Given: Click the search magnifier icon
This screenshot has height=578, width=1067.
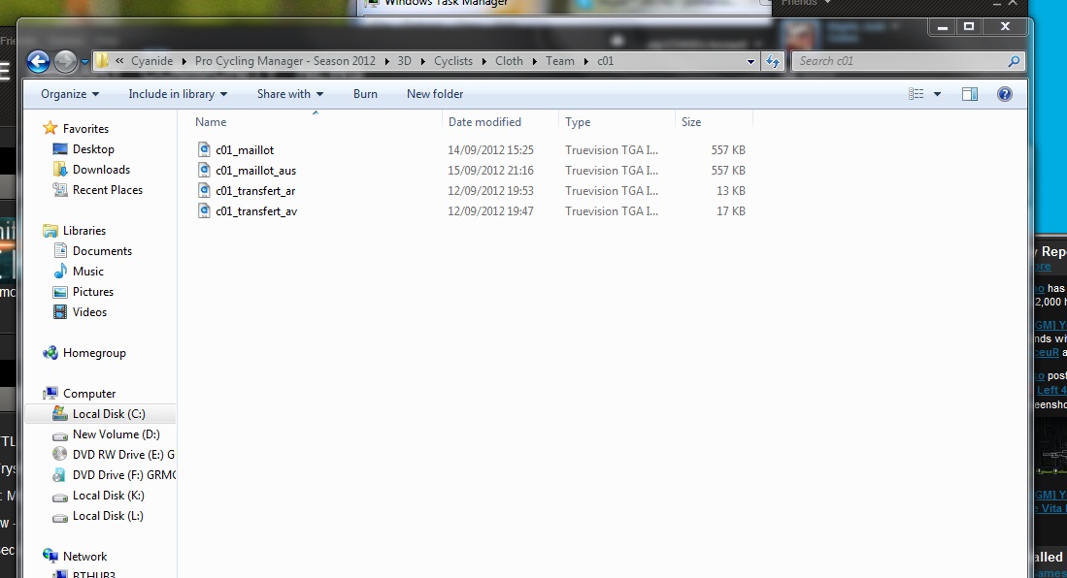Looking at the screenshot, I should pos(1014,61).
